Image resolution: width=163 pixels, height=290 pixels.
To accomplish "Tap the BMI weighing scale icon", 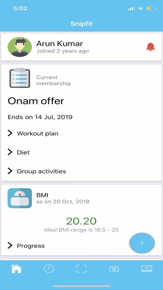I will click(20, 198).
